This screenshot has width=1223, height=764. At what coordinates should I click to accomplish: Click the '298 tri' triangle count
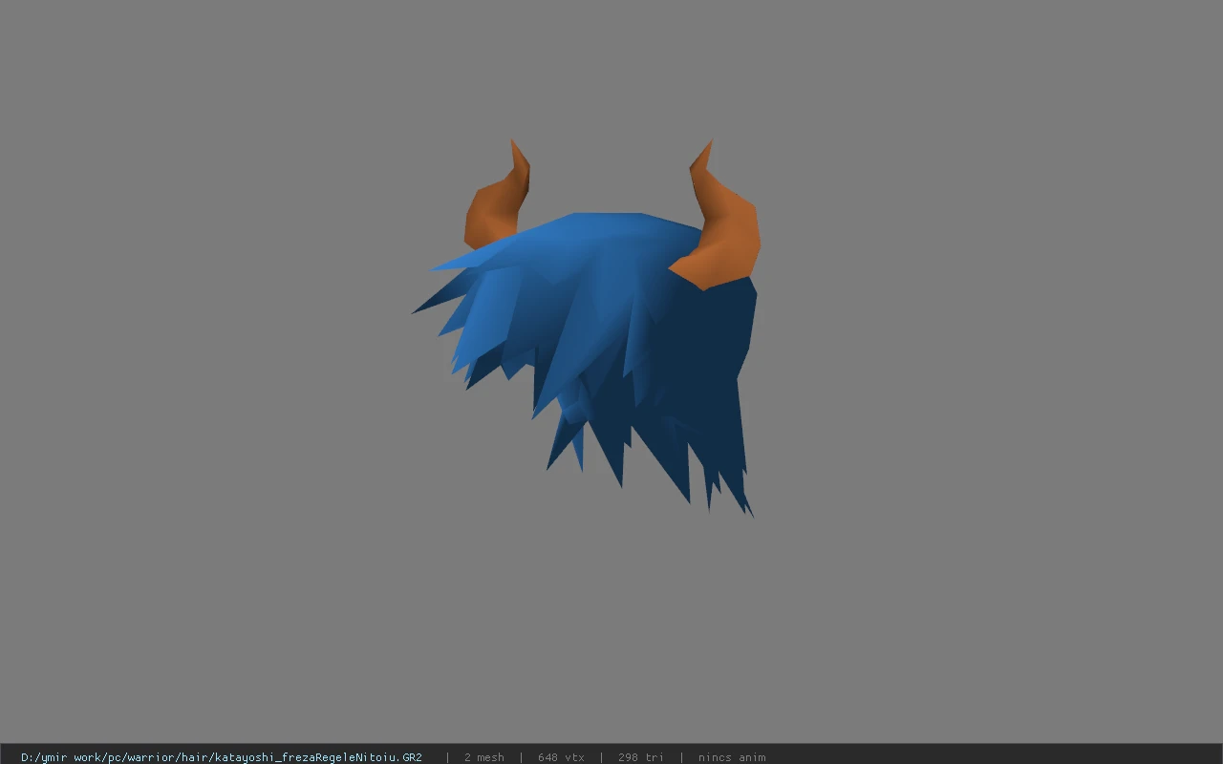click(641, 757)
